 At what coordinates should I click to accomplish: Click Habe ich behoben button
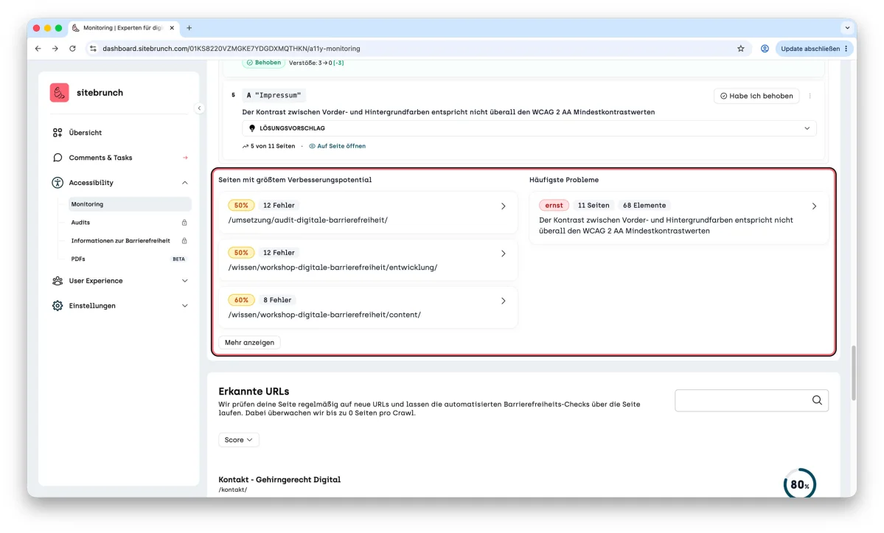(756, 96)
